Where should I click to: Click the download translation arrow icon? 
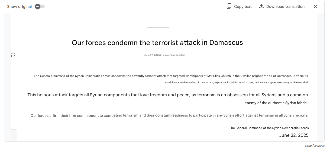[x=261, y=6]
